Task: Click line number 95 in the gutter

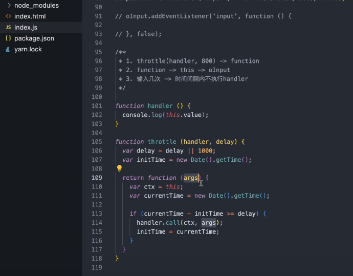Action: tap(98, 52)
